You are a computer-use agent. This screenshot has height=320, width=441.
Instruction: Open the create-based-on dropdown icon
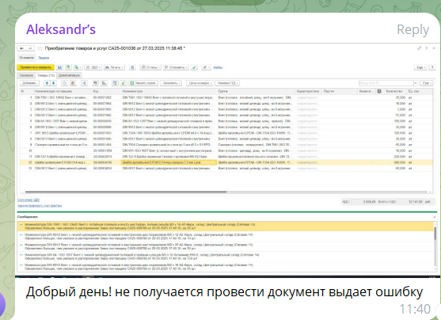(x=78, y=67)
